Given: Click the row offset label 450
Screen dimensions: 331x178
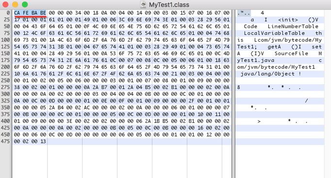Looking at the screenshot, I should pyautogui.click(x=5, y=134).
